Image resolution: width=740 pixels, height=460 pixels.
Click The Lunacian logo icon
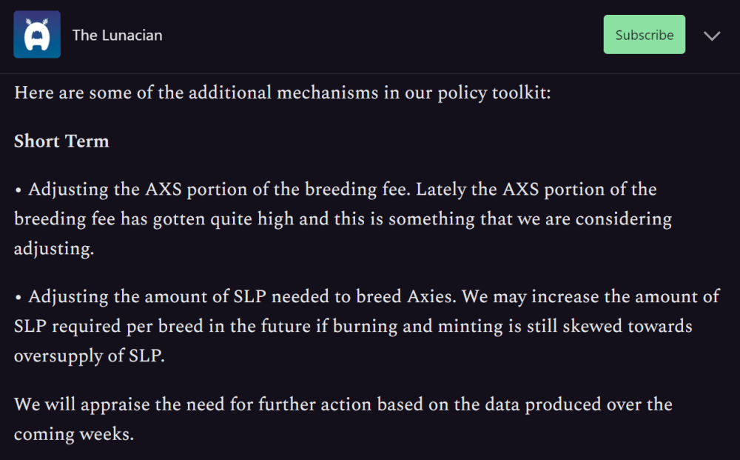pos(36,35)
